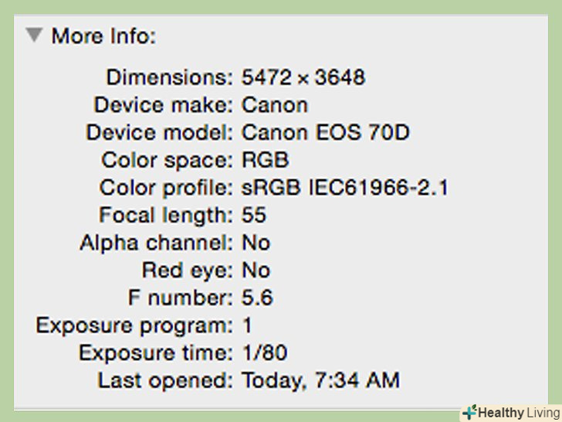Click the Exposure program value 1
This screenshot has width=562, height=422.
247,325
